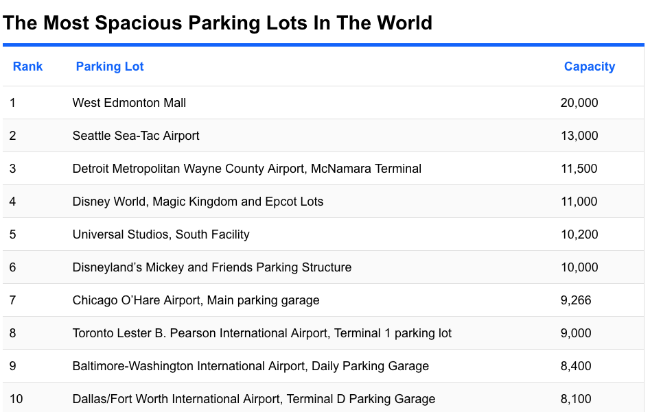Select the 13,000 capacity cell
The height and width of the screenshot is (412, 650).
[x=579, y=136]
